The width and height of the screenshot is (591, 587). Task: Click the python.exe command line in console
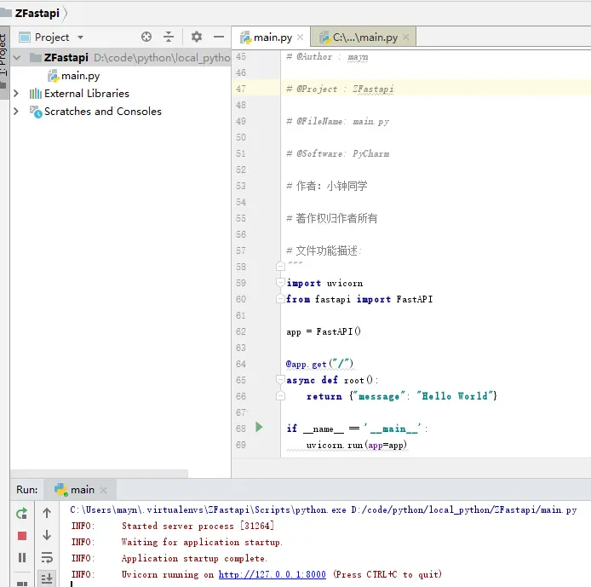click(323, 509)
